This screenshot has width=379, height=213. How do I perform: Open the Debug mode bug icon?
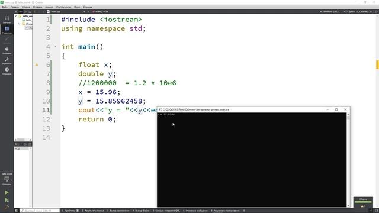click(x=7, y=50)
